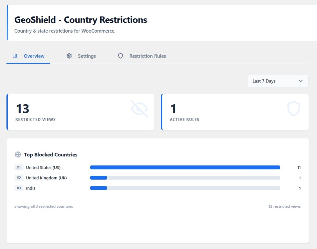Viewport: 317px width, 249px height.
Task: Click the globe icon beside Top Blocked Countries
Action: pos(18,155)
